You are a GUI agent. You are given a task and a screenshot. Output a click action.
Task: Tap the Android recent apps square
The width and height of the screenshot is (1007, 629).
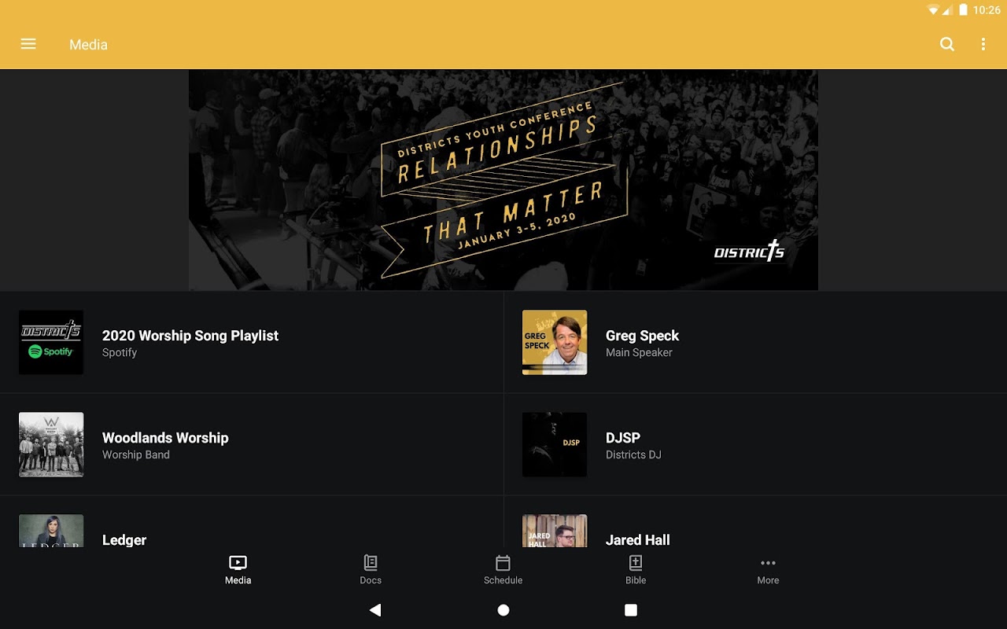coord(631,609)
